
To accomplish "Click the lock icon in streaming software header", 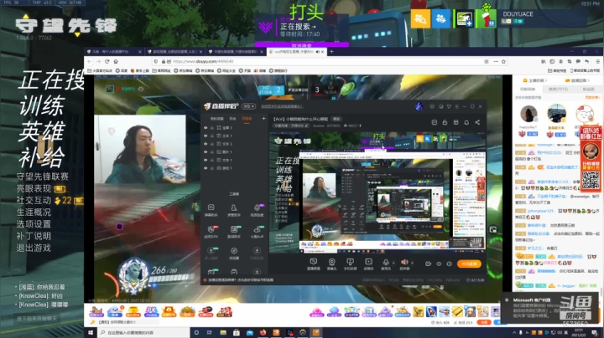I will point(445,122).
